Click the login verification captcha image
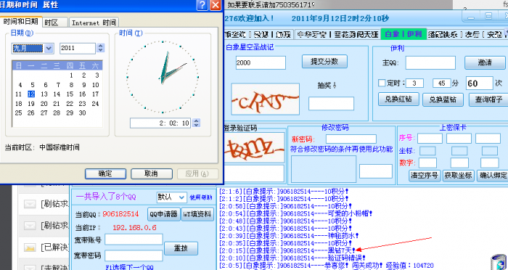This screenshot has height=270, width=508. tap(254, 147)
